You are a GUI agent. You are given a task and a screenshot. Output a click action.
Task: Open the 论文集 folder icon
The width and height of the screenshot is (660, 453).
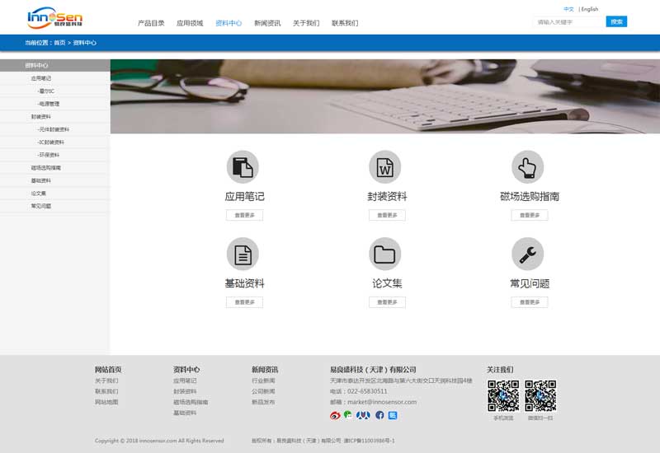pyautogui.click(x=385, y=255)
